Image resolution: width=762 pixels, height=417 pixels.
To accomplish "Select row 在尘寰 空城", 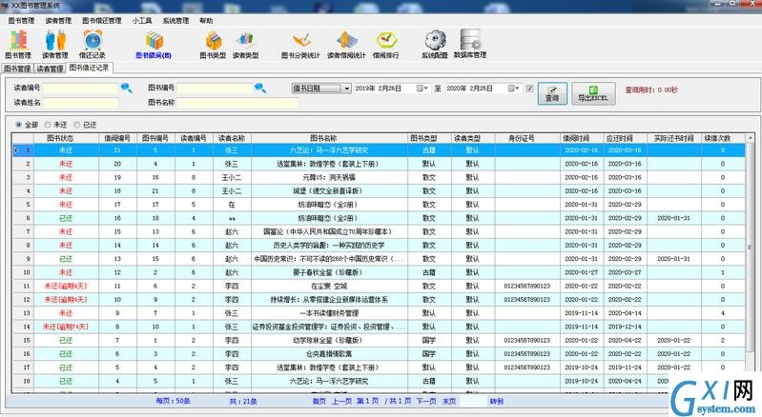I will [378, 286].
